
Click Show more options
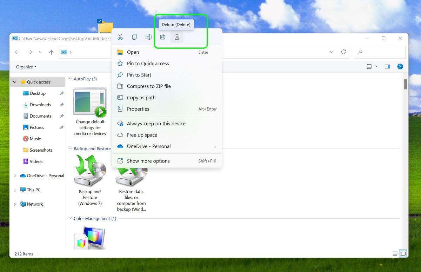(147, 161)
